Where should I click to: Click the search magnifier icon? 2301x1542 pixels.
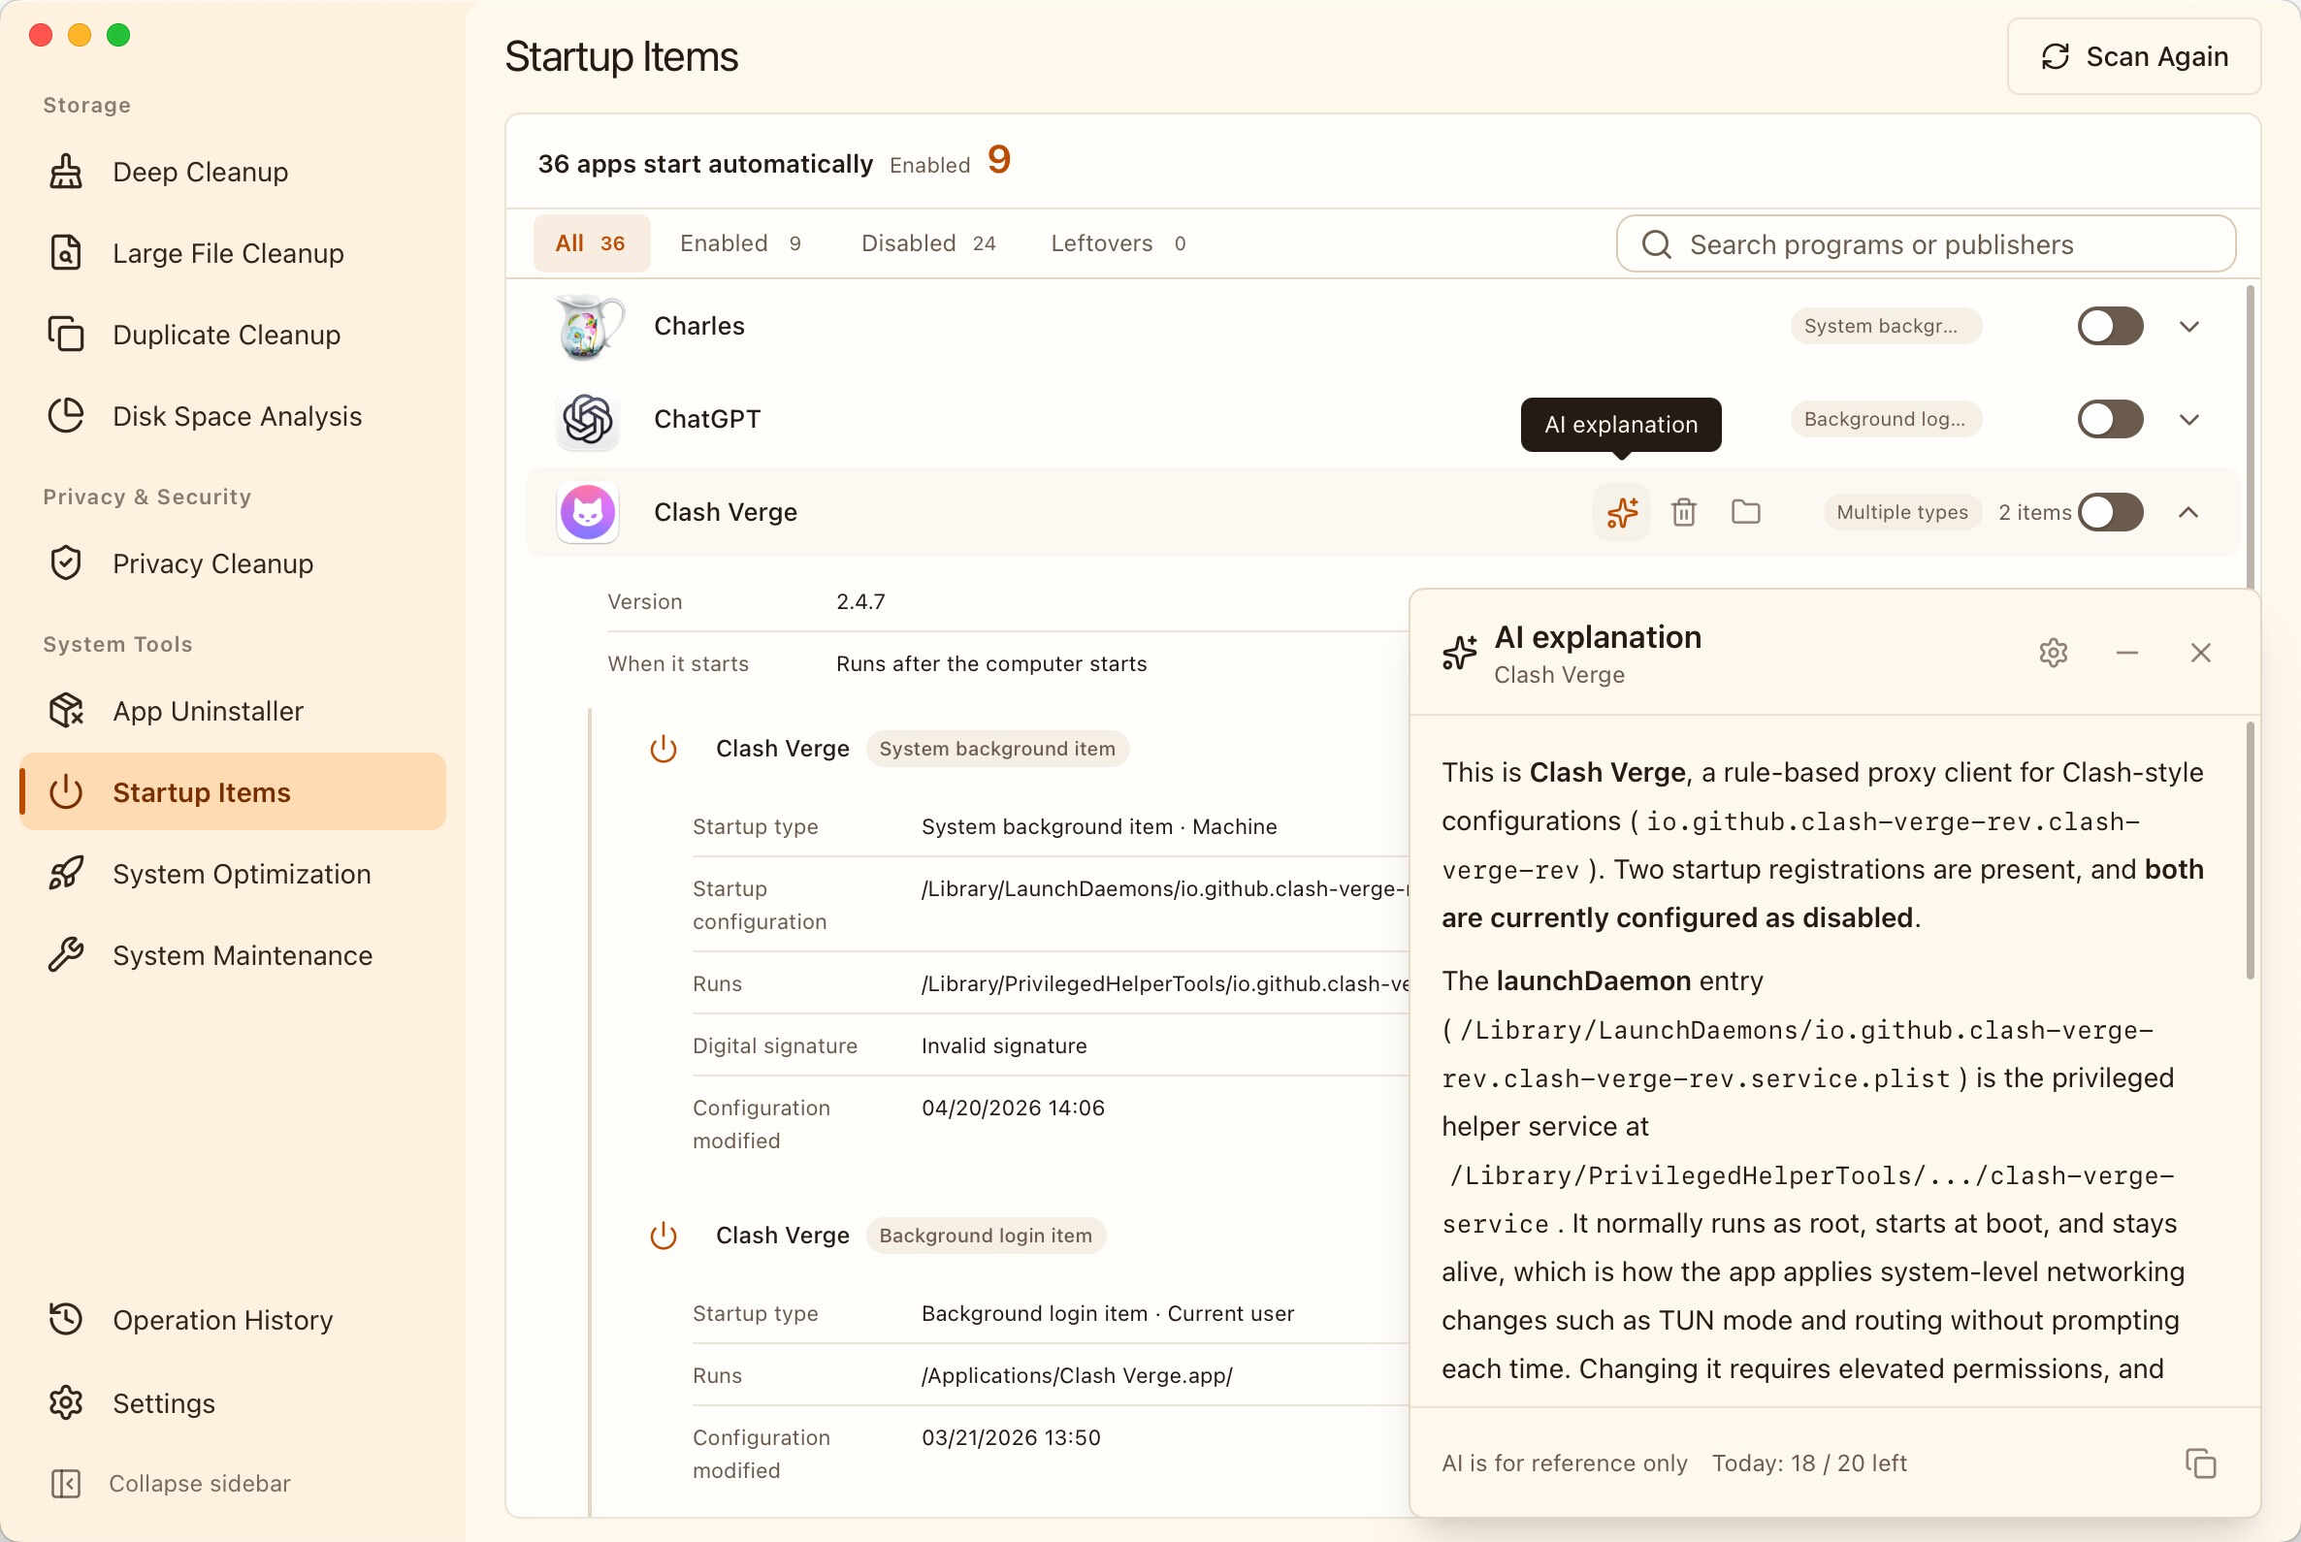pos(1656,243)
